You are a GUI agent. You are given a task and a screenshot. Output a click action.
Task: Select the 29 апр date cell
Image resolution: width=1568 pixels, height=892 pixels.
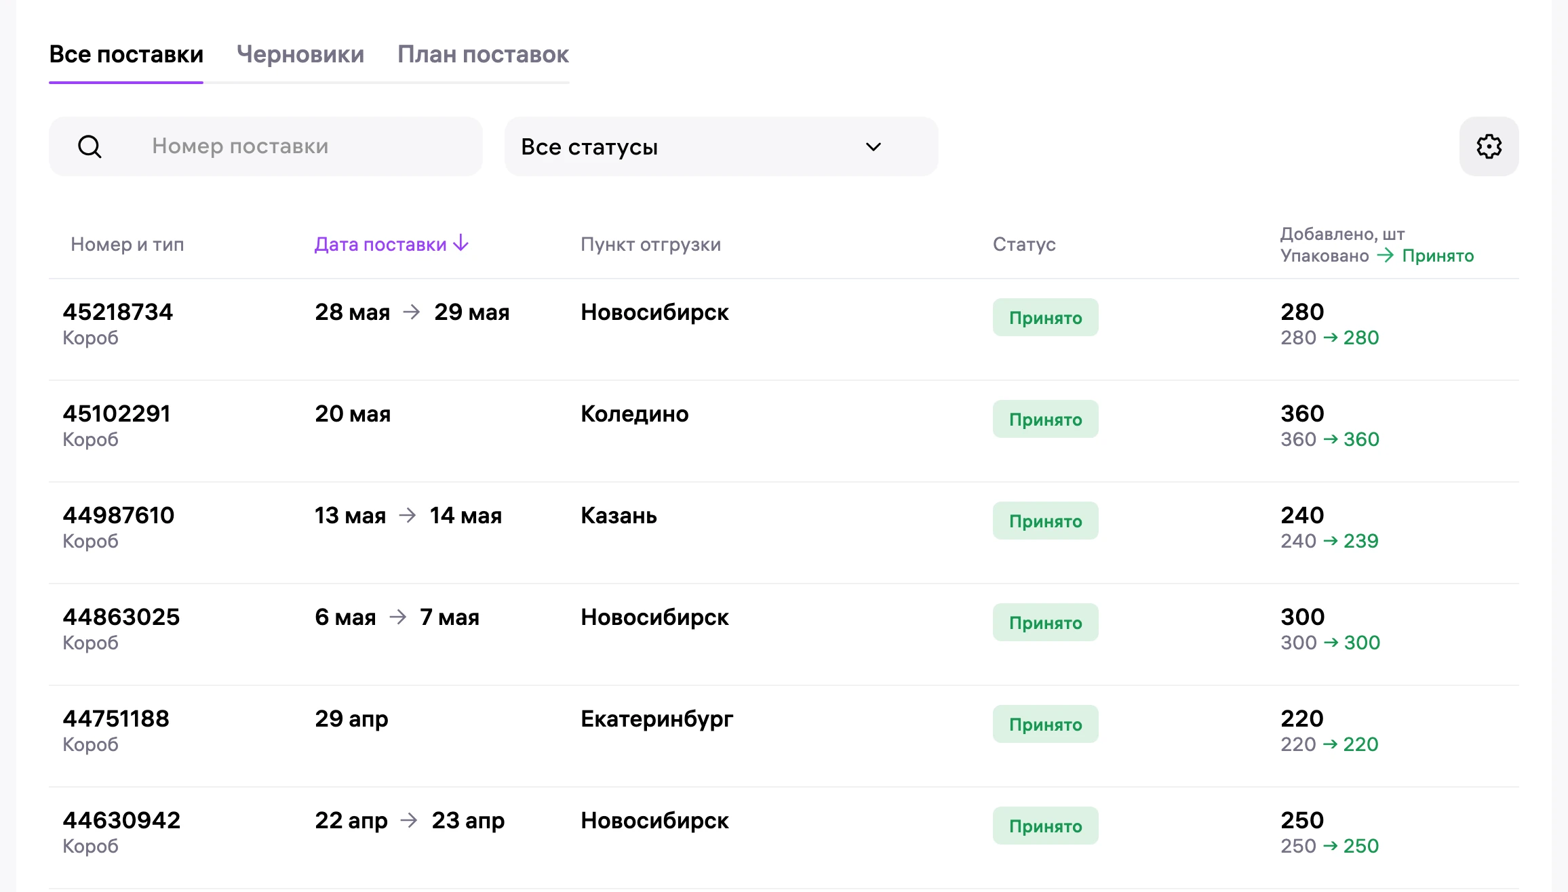351,718
